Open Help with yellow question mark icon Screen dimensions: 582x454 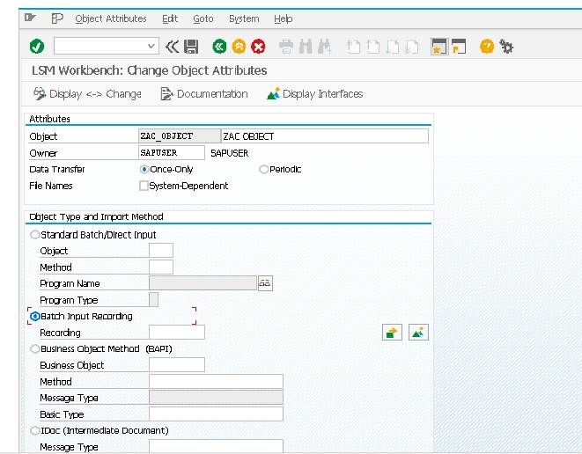[x=487, y=47]
